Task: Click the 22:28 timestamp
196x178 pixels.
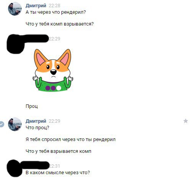Action: pos(54,6)
